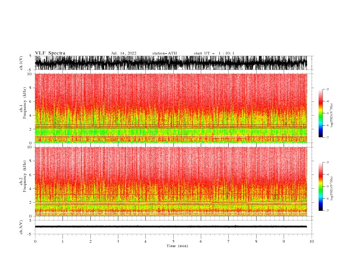Click the 'Time (min)' axis label
The image size is (351, 271).
click(x=177, y=246)
